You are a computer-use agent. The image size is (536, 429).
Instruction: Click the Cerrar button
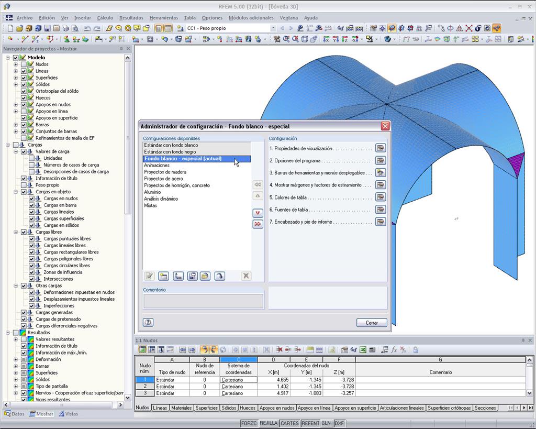[x=372, y=323]
